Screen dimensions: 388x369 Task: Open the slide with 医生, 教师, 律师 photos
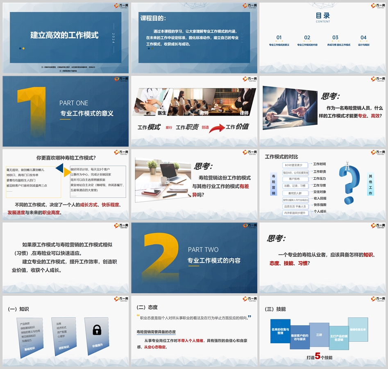point(194,111)
